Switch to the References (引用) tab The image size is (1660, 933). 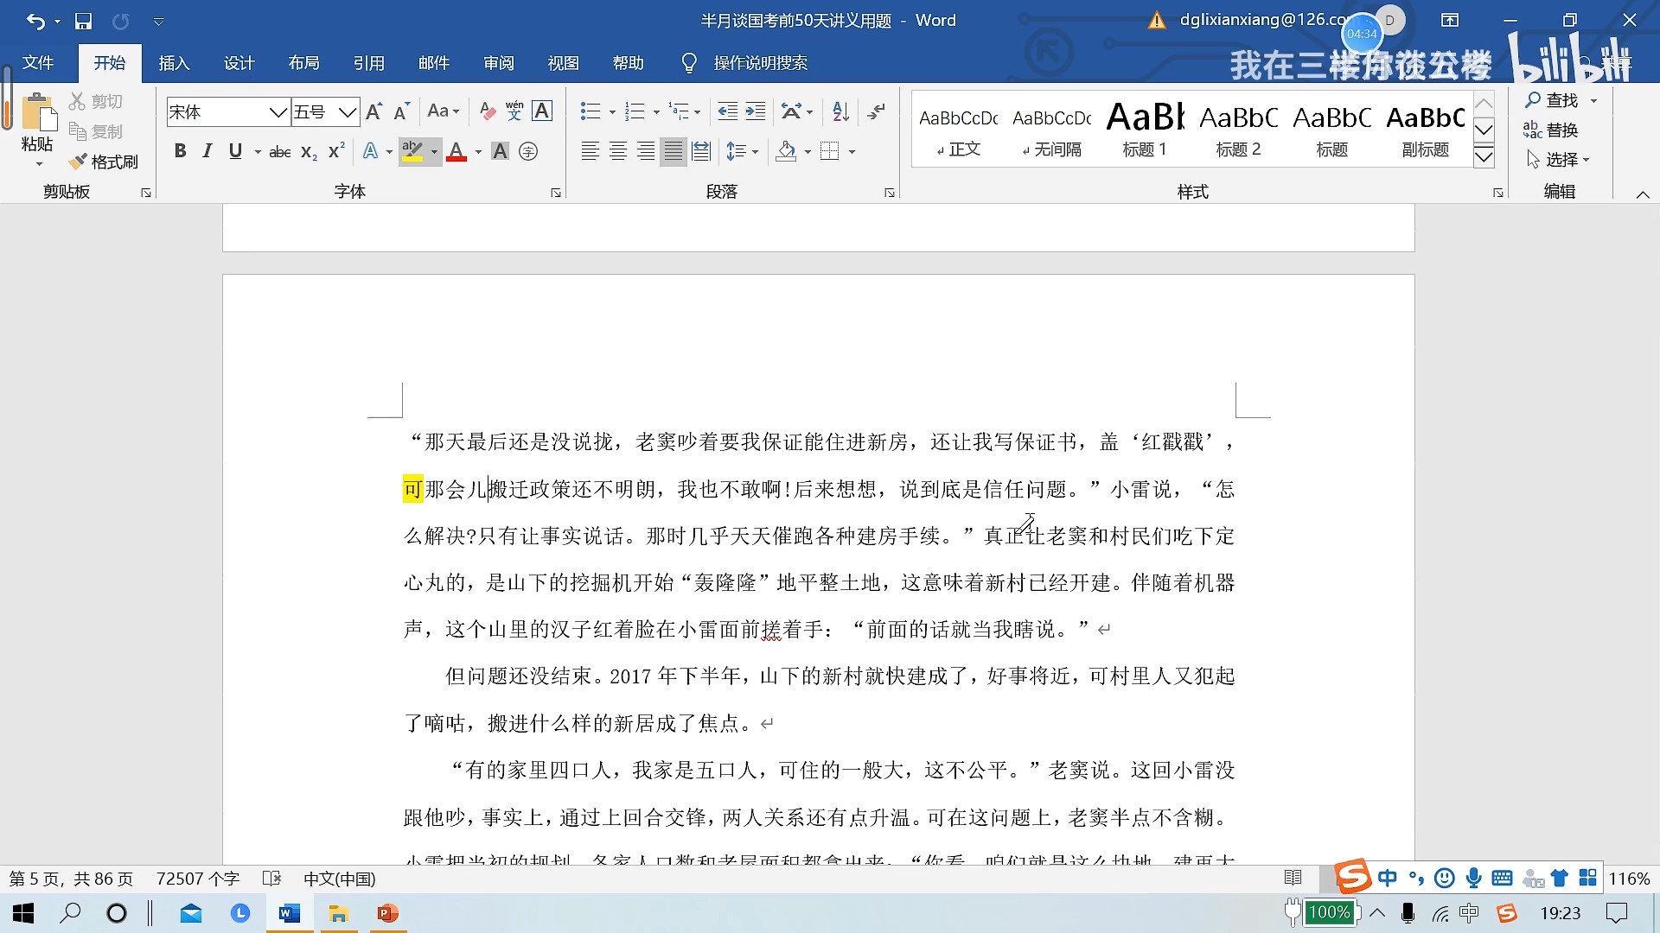pyautogui.click(x=368, y=63)
